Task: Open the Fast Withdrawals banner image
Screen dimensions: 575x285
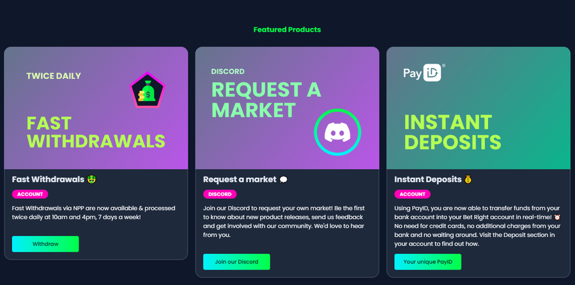Action: coord(96,108)
